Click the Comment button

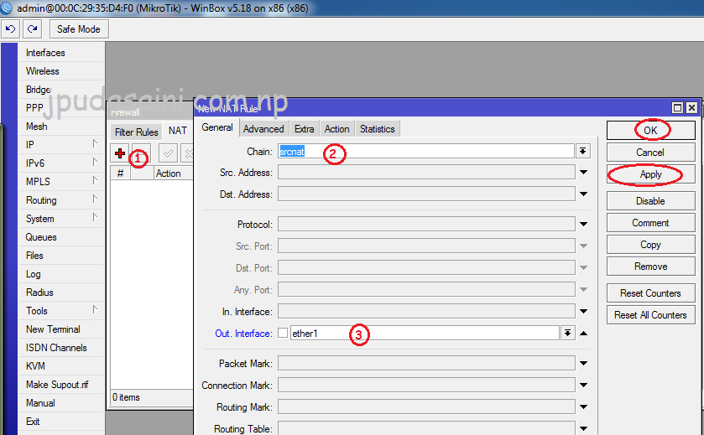[650, 223]
